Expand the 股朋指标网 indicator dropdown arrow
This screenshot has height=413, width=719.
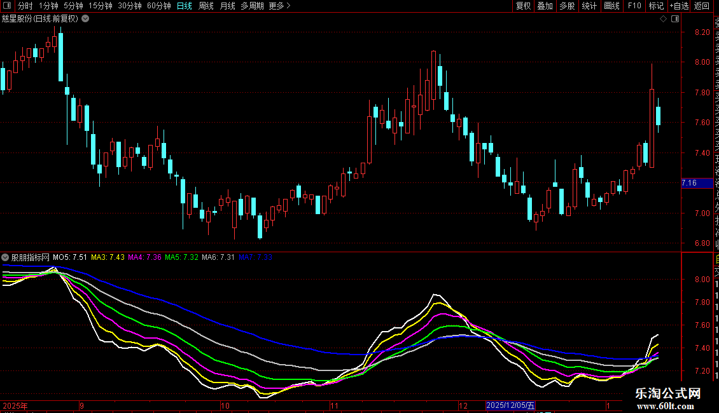(6, 257)
